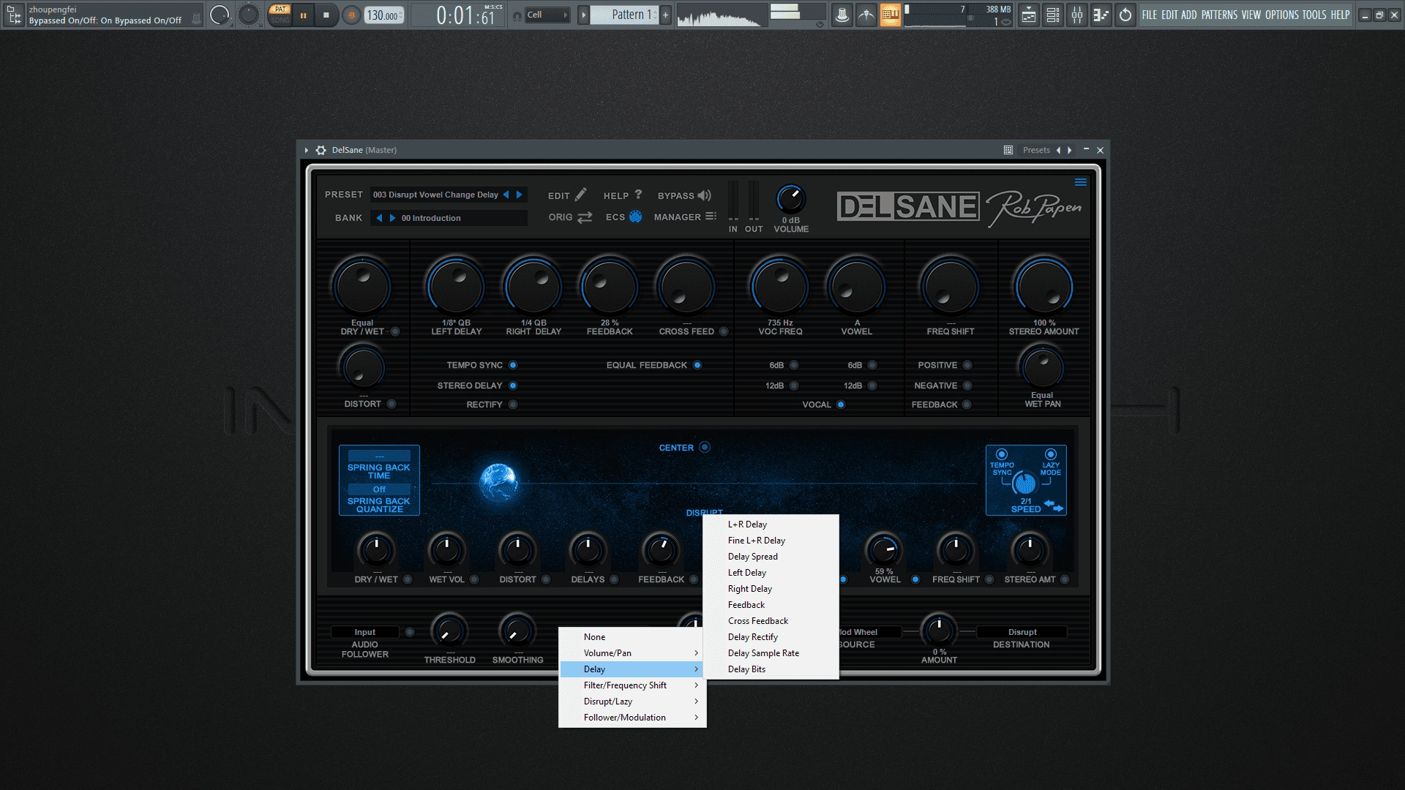Click the globe in Disrupt pad
Screen dimensions: 1405x790
coord(498,482)
